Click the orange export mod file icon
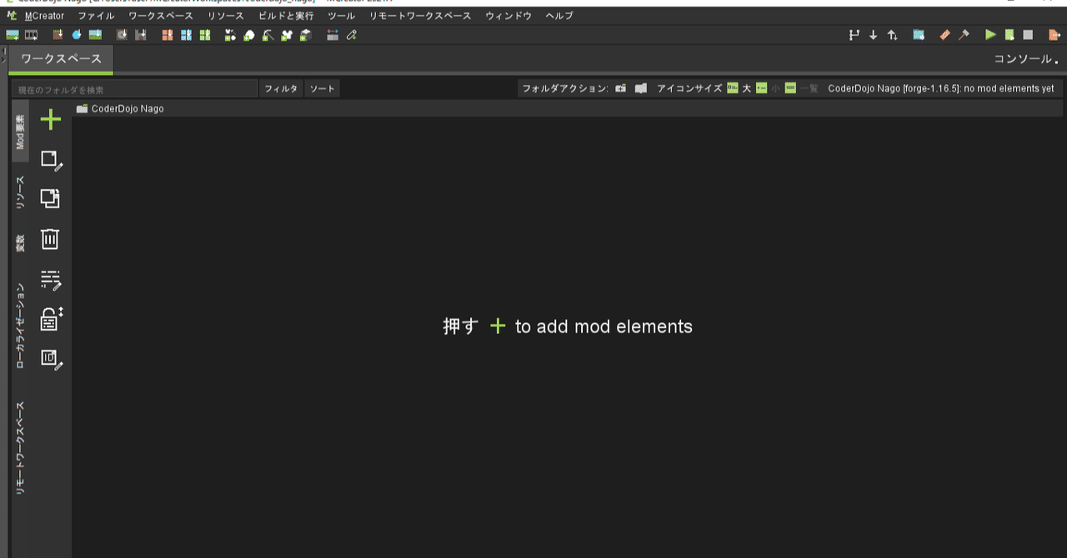This screenshot has height=558, width=1067. [1054, 35]
